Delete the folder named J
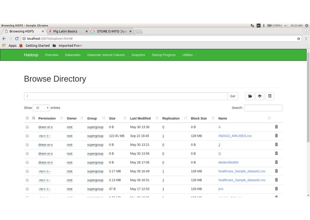Screen dimensions: 310x220 [277, 144]
